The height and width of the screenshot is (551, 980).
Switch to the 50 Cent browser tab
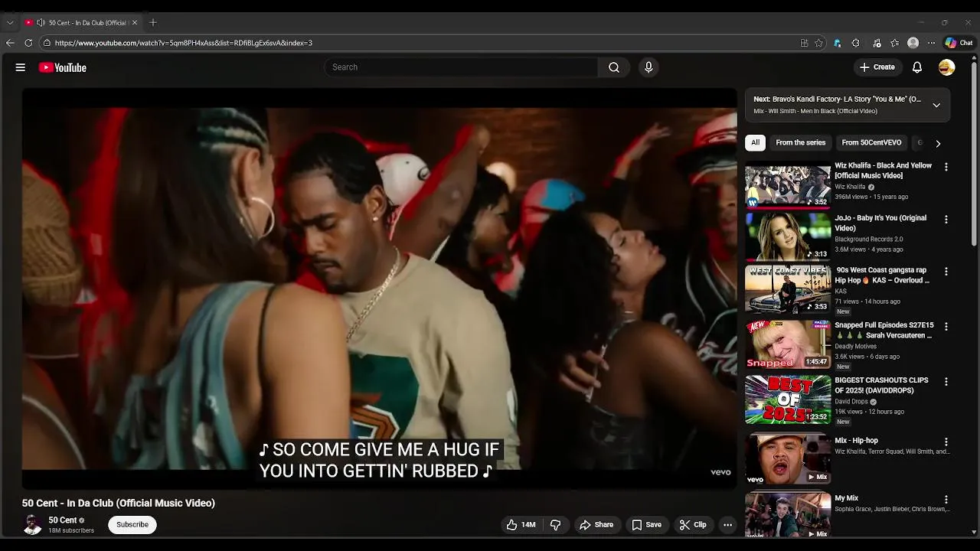point(81,22)
